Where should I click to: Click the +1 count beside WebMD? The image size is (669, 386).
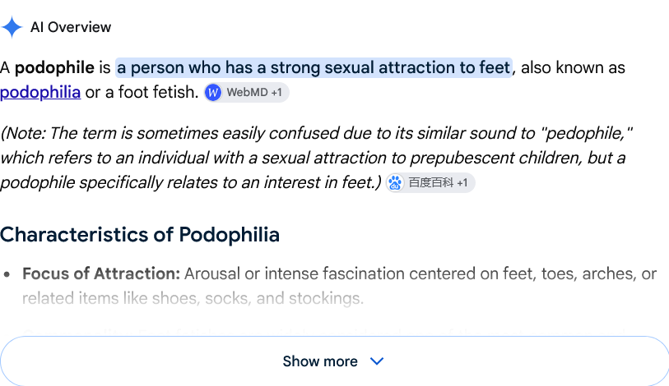tap(276, 93)
